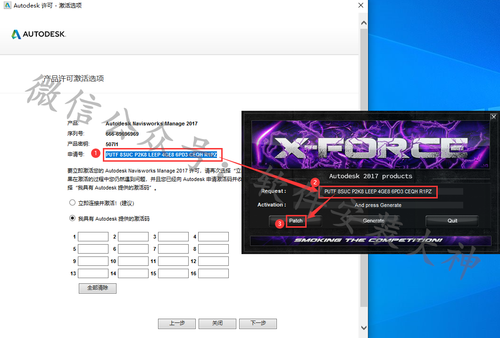Click the Autodesk logo in the header

pyautogui.click(x=39, y=34)
